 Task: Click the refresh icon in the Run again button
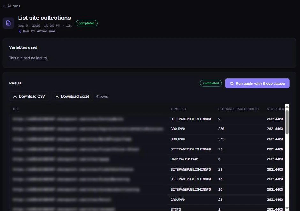[232, 84]
